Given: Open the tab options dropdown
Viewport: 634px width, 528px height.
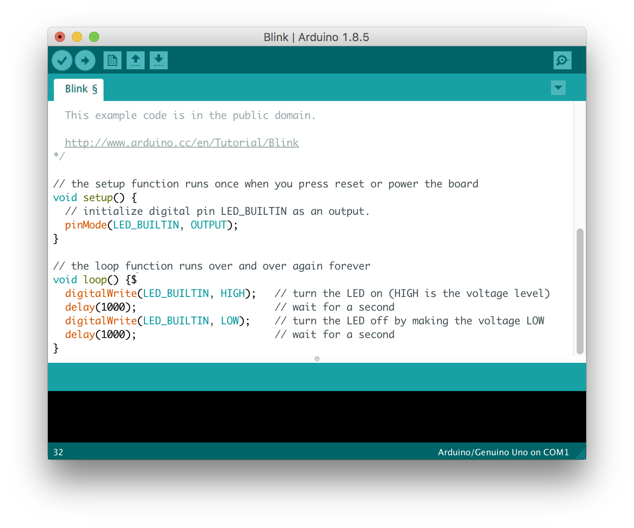Looking at the screenshot, I should tap(558, 88).
